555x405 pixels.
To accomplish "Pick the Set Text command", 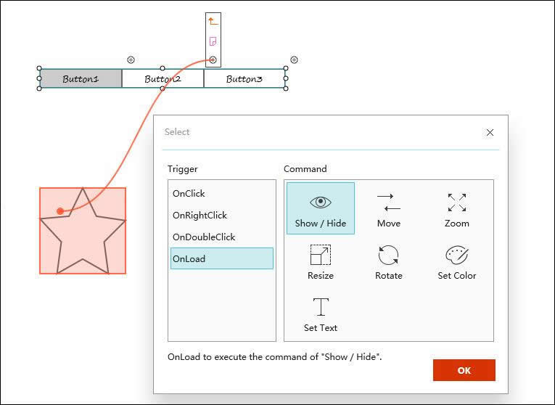I will (x=321, y=314).
